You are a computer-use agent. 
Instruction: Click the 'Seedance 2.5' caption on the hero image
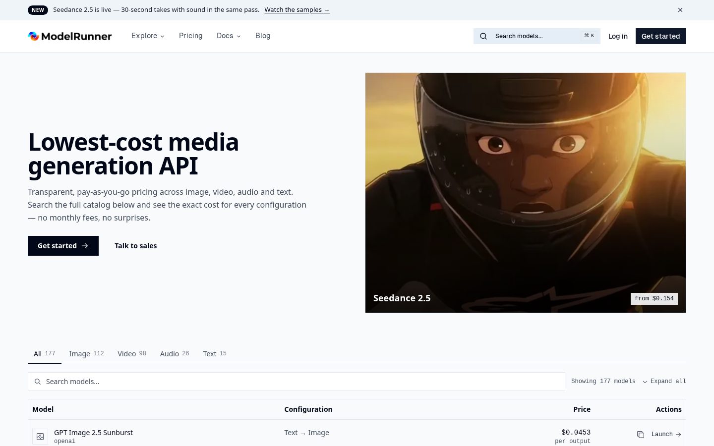point(402,298)
